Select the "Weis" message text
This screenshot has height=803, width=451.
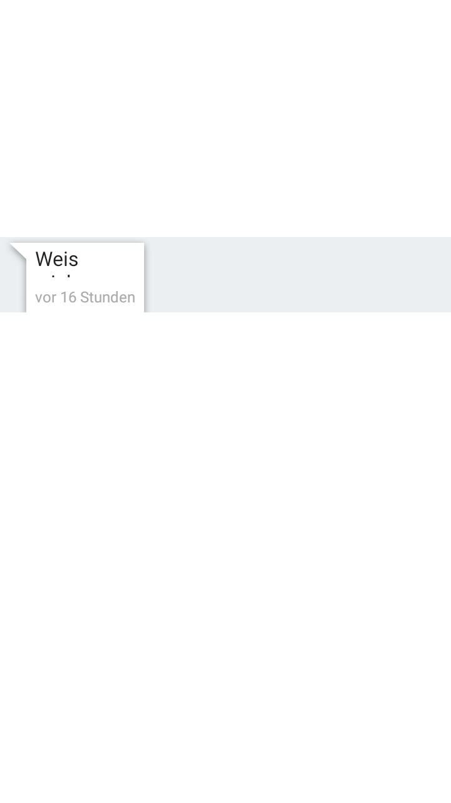[57, 259]
